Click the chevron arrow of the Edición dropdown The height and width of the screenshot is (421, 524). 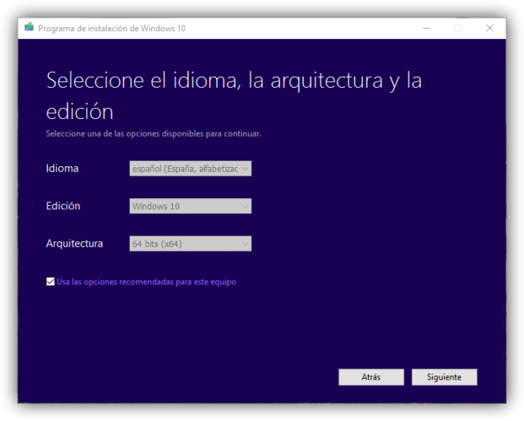pyautogui.click(x=245, y=206)
